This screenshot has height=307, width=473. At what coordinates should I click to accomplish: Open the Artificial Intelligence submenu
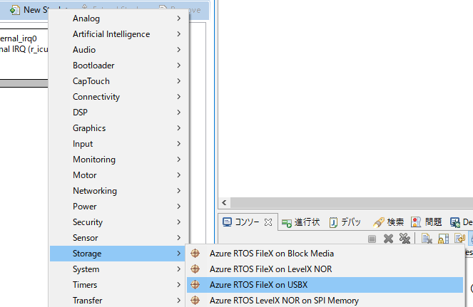tap(117, 34)
